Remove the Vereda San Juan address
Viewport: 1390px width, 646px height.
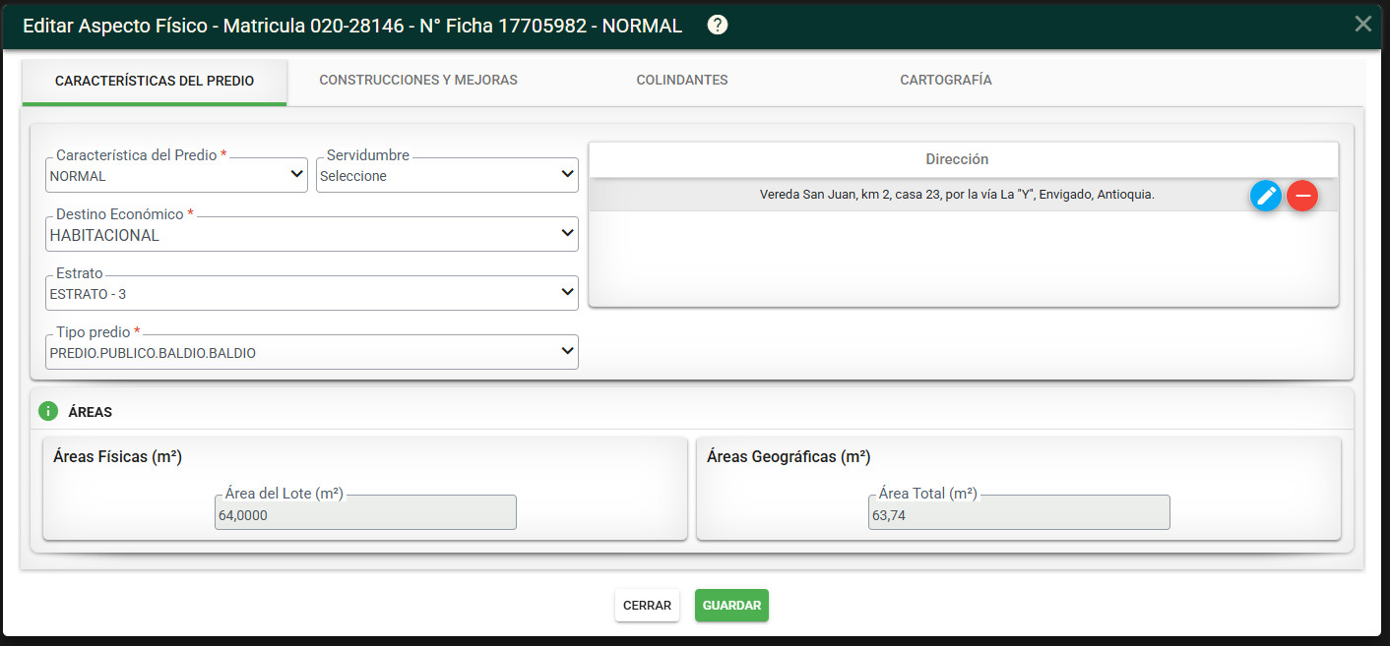1302,196
